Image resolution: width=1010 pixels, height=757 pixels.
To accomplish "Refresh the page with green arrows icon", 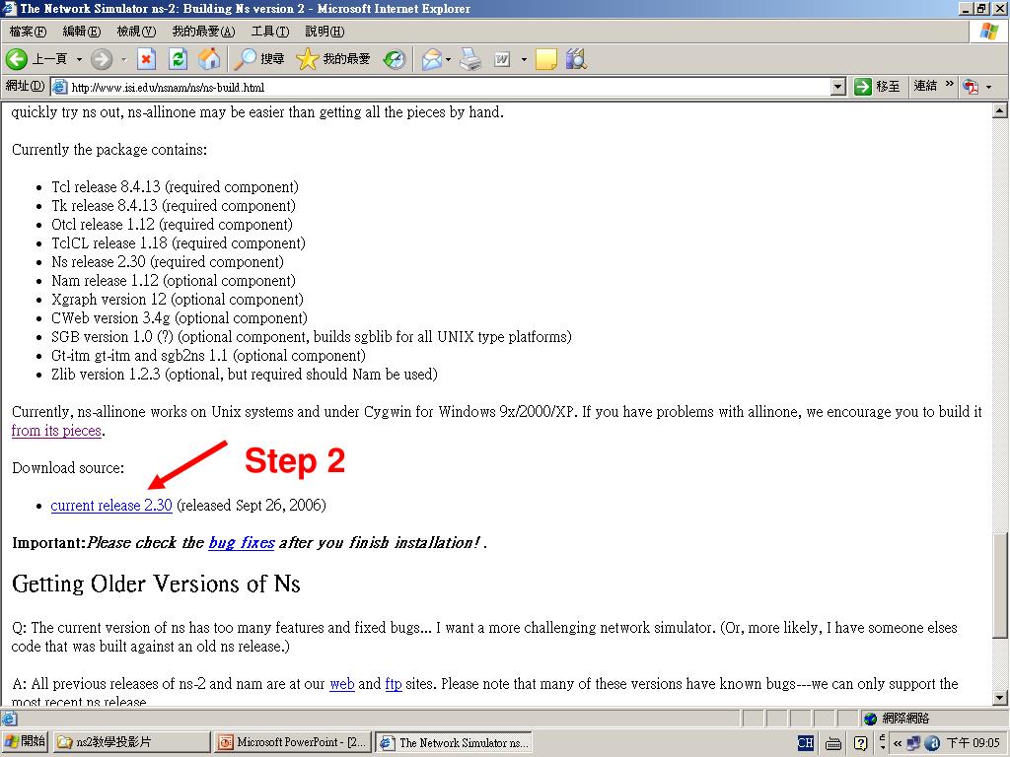I will (178, 59).
